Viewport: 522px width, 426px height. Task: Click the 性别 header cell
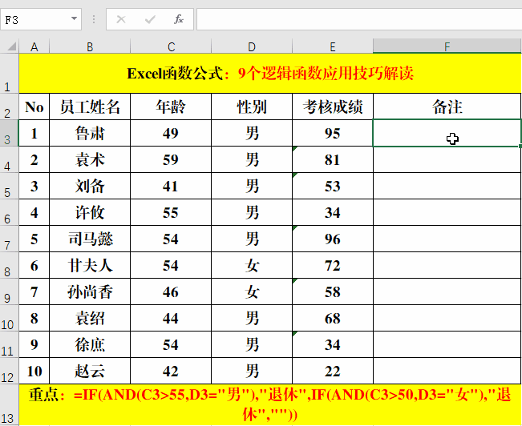(x=252, y=106)
